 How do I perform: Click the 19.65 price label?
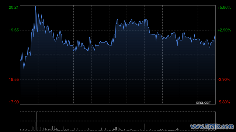pyautogui.click(x=14, y=30)
